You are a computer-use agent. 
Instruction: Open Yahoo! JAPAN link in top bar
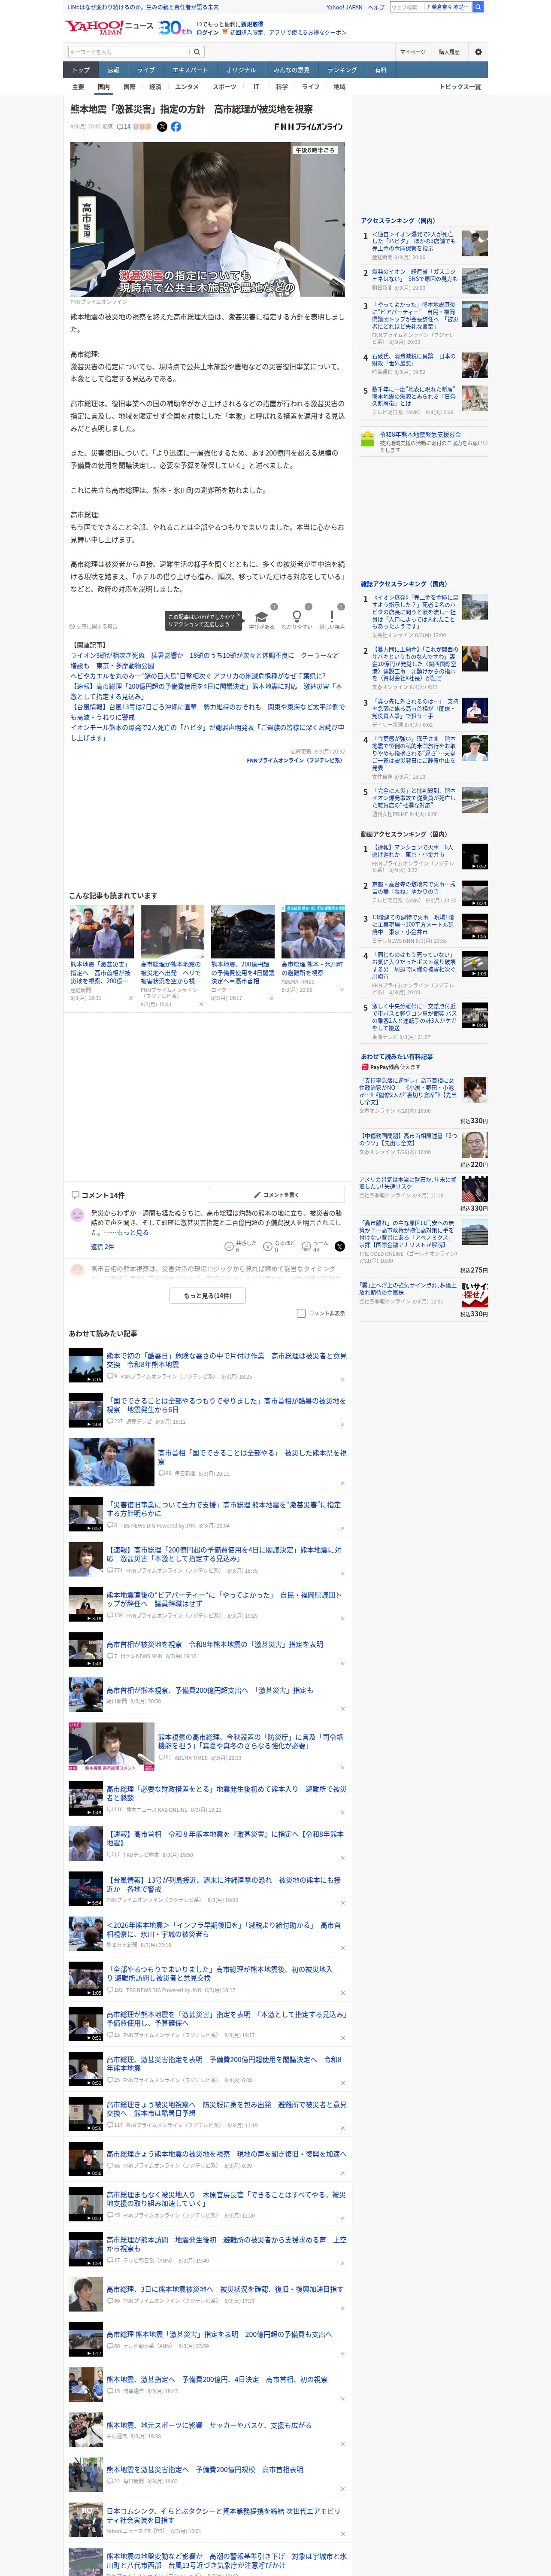(344, 7)
